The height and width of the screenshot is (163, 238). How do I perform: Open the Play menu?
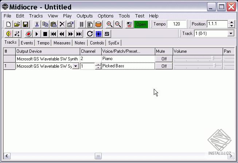tap(67, 16)
